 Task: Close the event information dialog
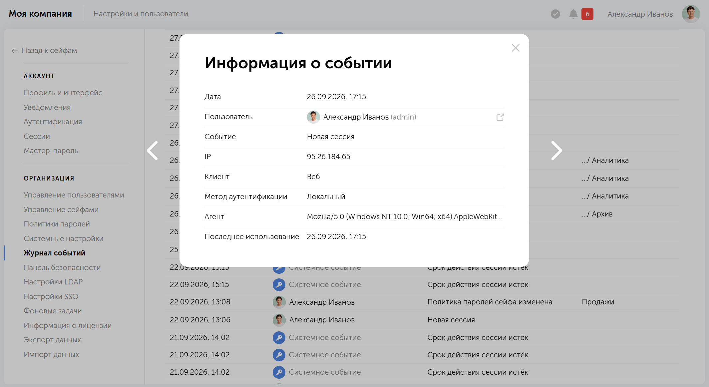516,48
